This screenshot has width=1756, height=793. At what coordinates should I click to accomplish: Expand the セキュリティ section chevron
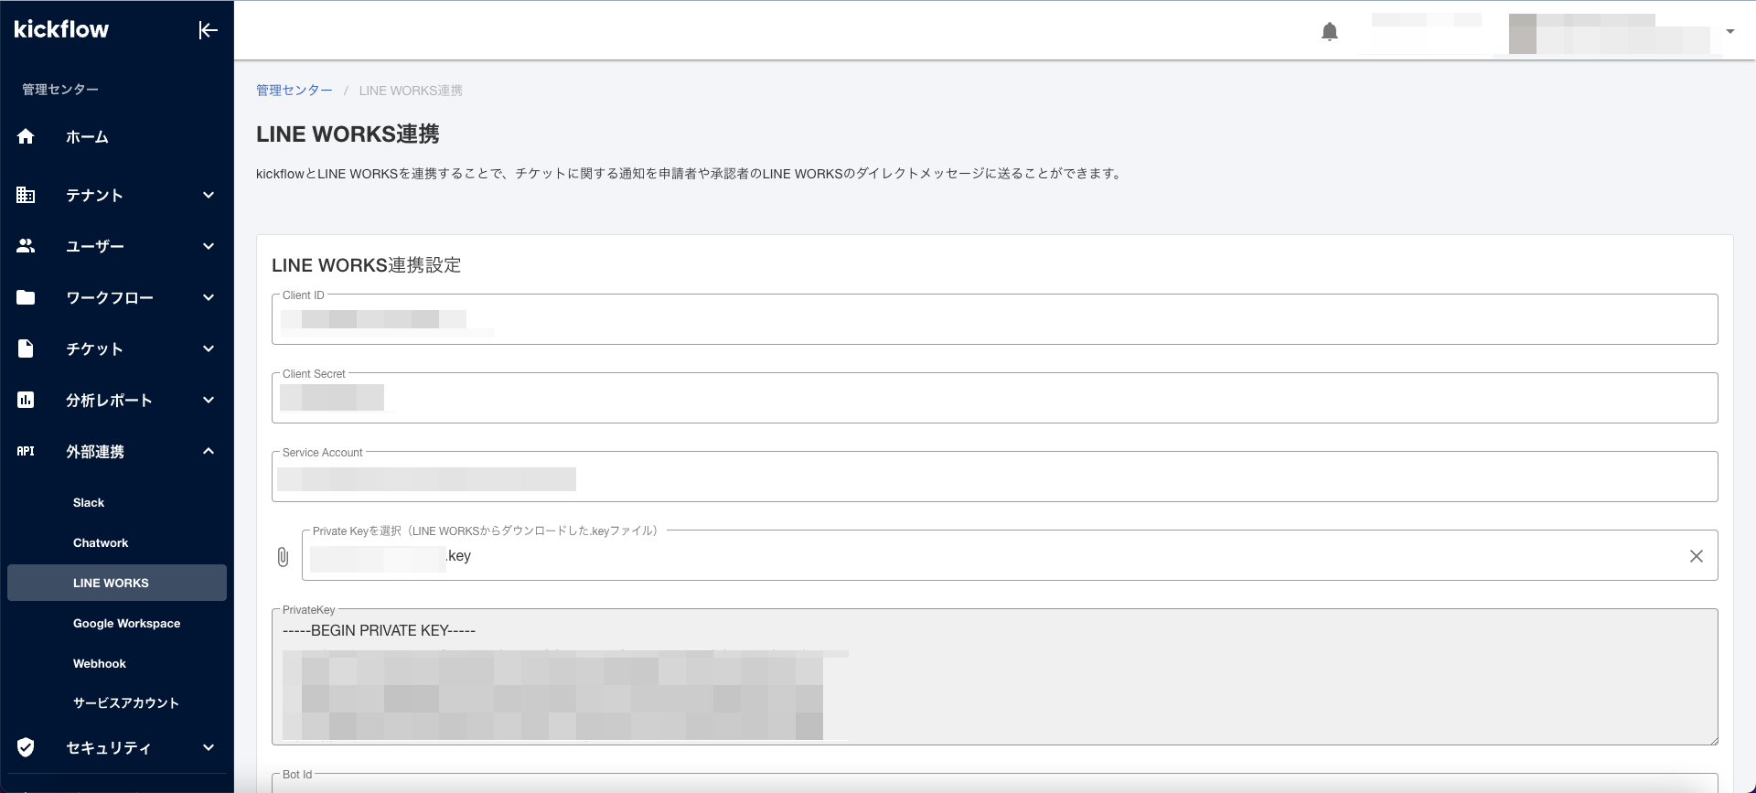coord(209,747)
